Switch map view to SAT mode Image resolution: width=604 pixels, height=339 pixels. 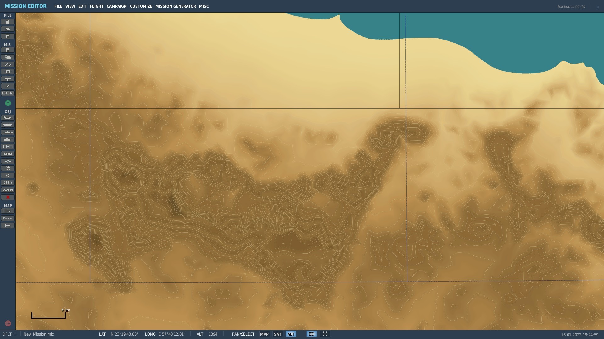point(277,334)
